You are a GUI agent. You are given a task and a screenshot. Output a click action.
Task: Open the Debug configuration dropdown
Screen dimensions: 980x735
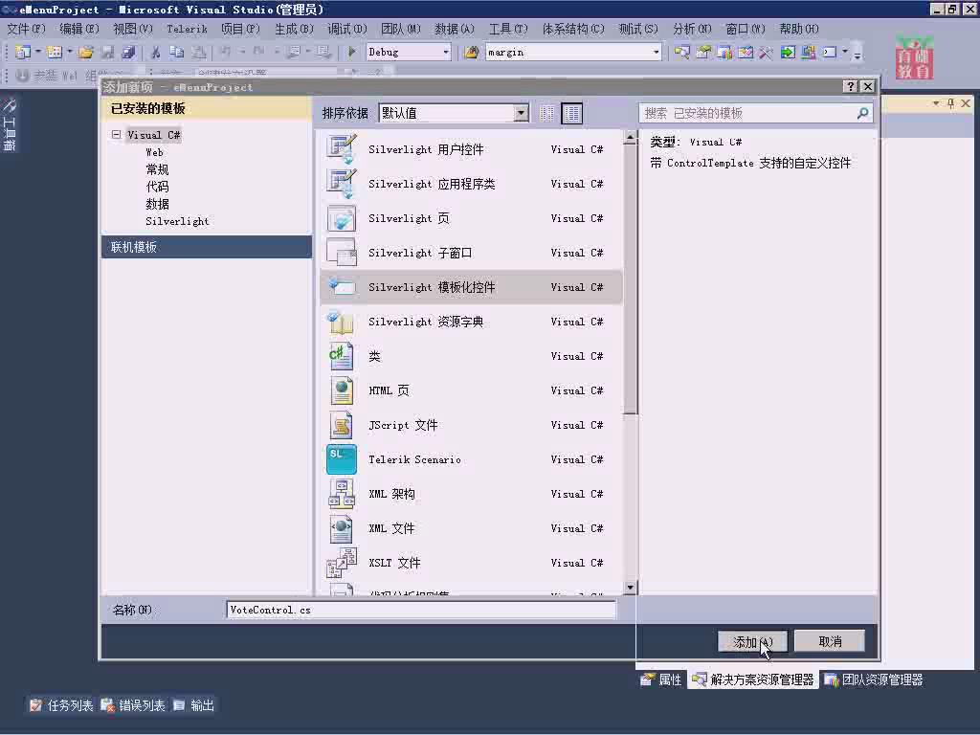pyautogui.click(x=446, y=52)
